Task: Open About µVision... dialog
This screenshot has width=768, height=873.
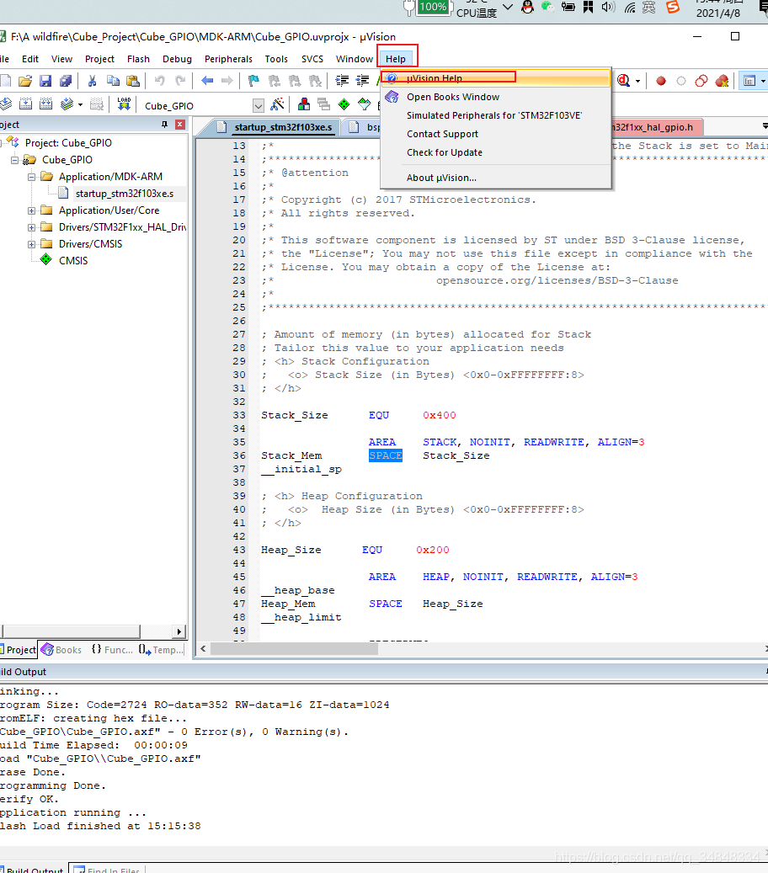Action: tap(496, 178)
